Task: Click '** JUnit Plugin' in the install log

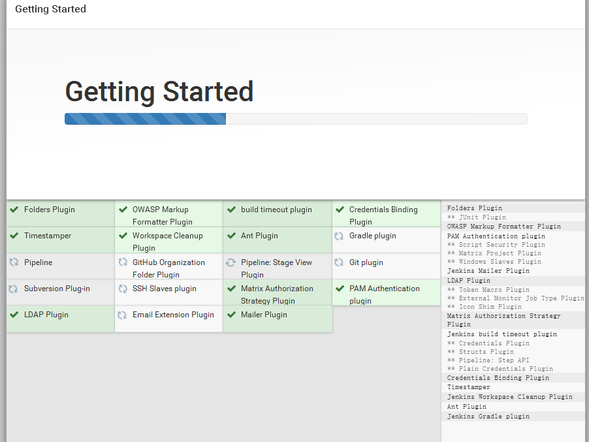Action: [x=477, y=217]
